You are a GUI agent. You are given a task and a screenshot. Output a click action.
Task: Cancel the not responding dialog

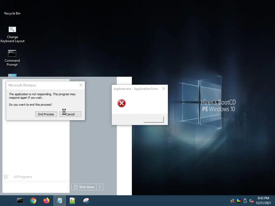pyautogui.click(x=70, y=114)
